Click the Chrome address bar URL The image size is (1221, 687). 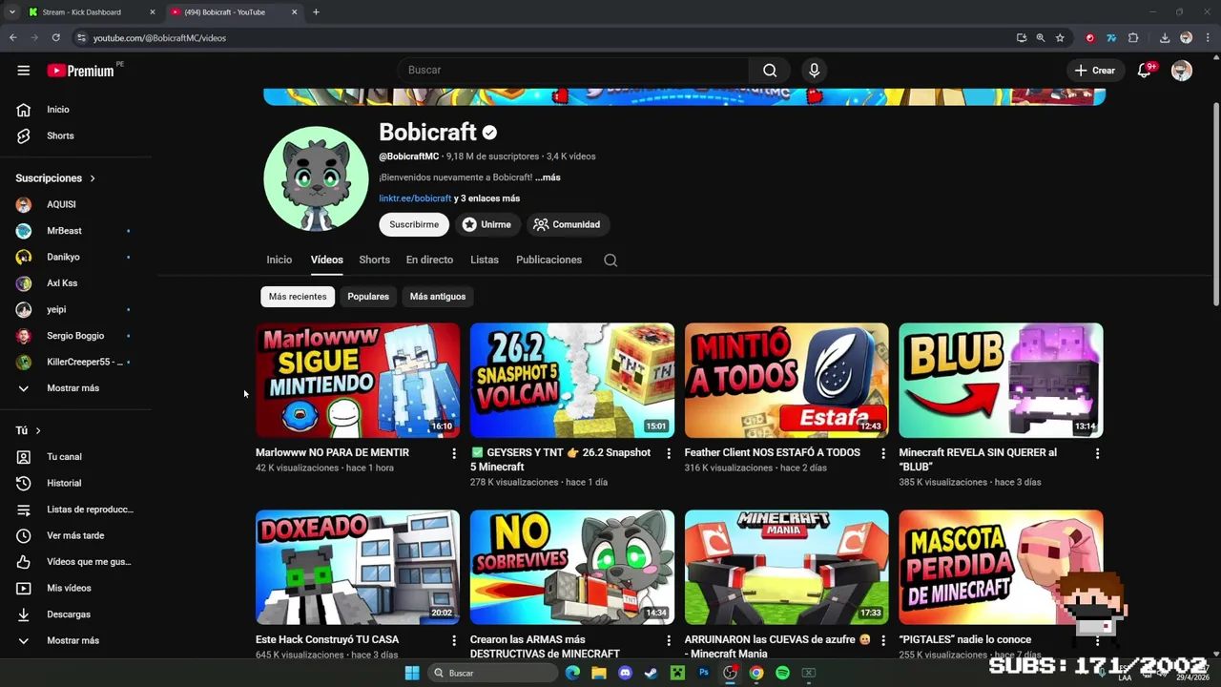point(159,38)
